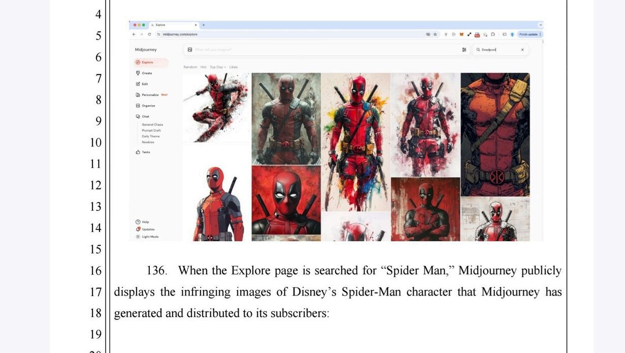The image size is (625, 353).
Task: Open the Explore page in Midjourney sidebar
Action: tap(151, 62)
